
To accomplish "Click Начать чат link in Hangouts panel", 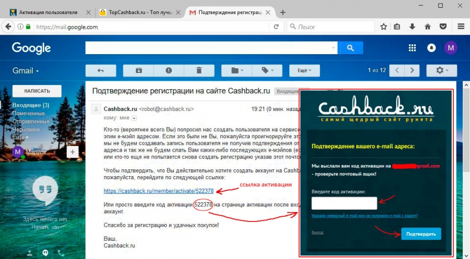I will click(x=45, y=227).
